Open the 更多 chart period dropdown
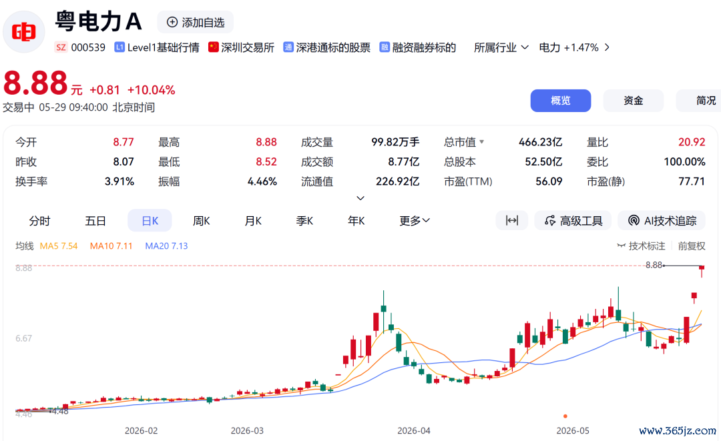Image resolution: width=721 pixels, height=441 pixels. (415, 220)
